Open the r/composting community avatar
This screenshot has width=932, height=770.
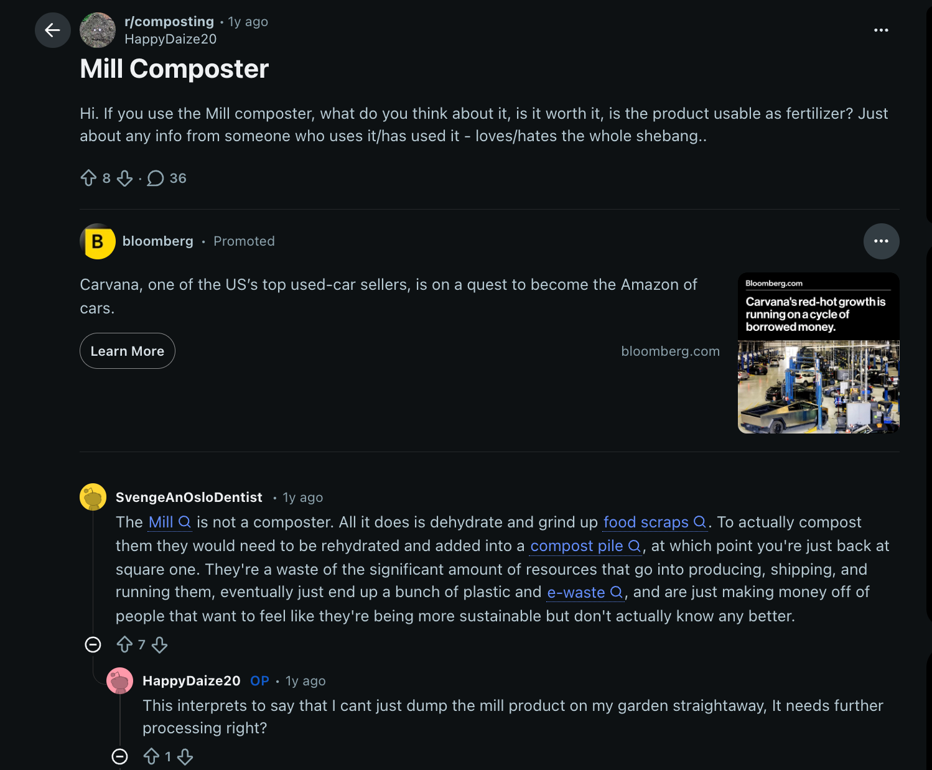pyautogui.click(x=98, y=30)
